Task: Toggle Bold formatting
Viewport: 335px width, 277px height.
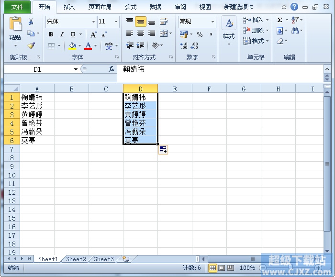Action: 51,34
